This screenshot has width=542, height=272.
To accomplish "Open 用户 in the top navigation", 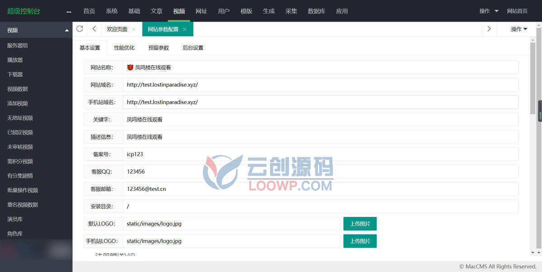I will click(224, 11).
